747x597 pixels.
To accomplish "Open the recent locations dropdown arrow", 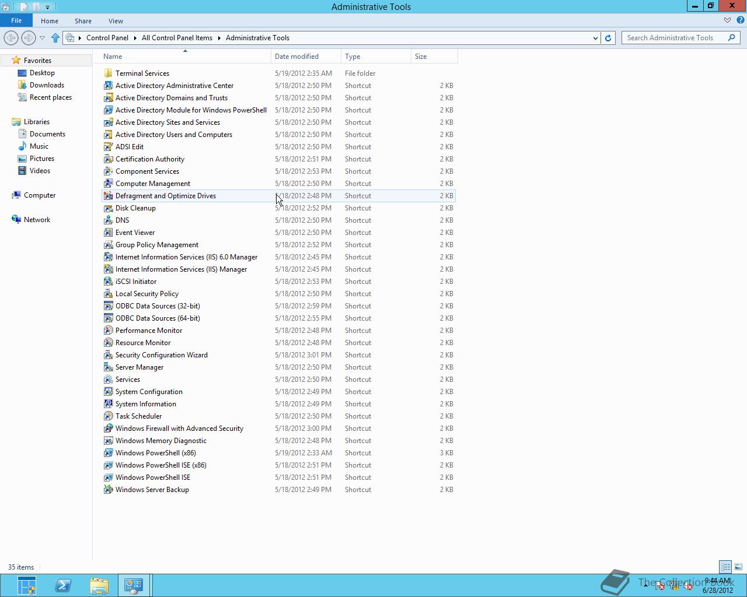I will [42, 38].
